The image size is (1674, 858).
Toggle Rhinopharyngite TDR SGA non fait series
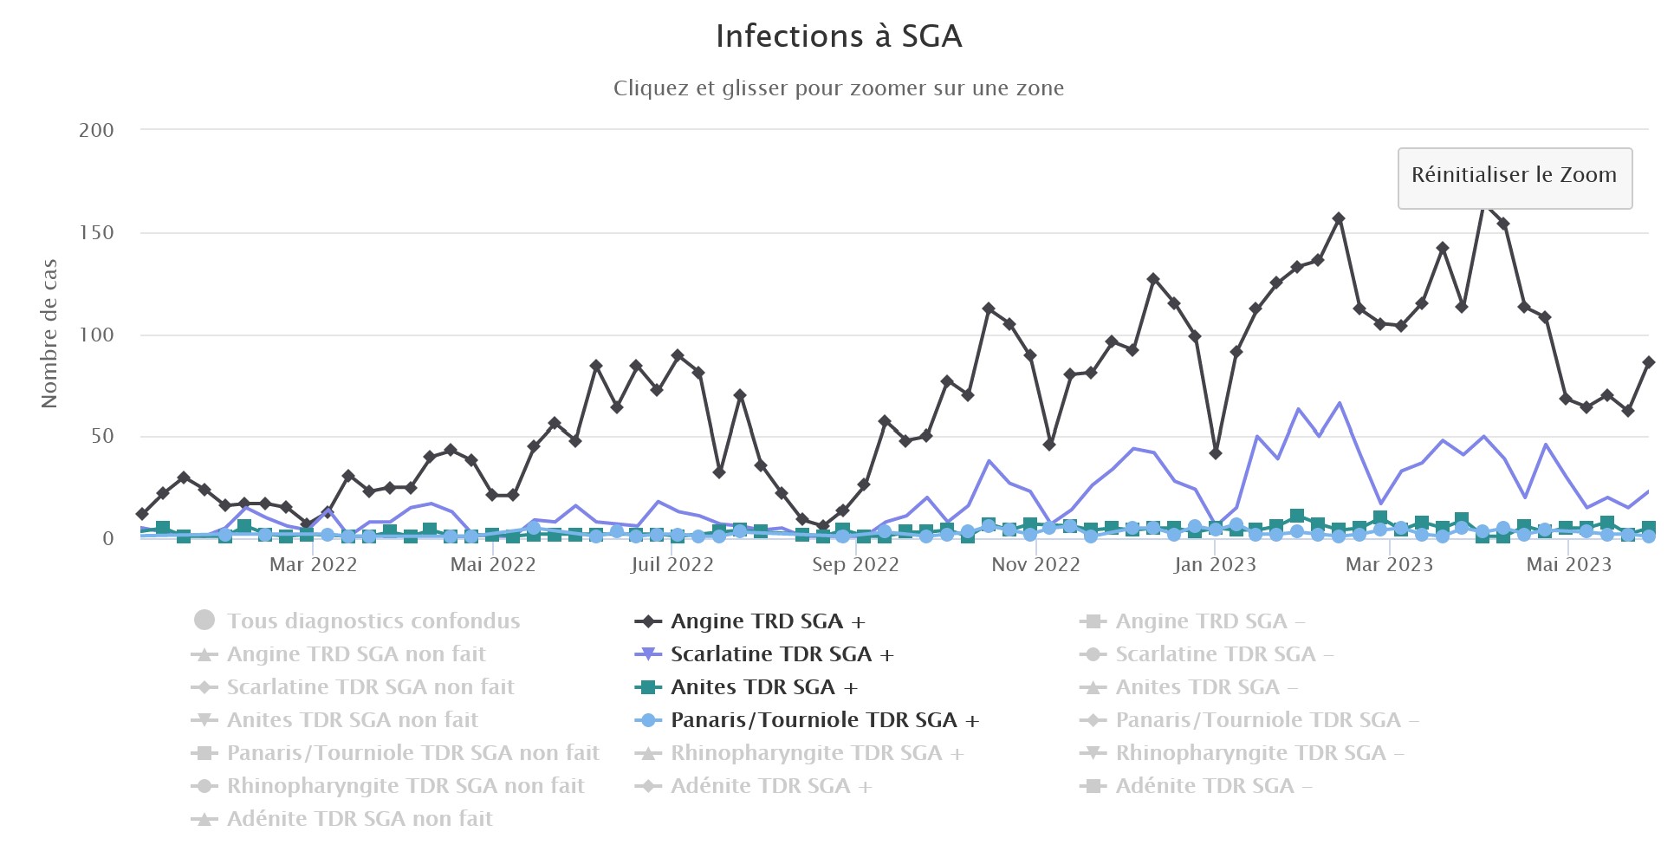pyautogui.click(x=405, y=786)
